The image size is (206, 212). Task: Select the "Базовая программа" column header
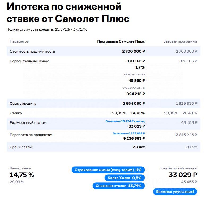(180, 41)
